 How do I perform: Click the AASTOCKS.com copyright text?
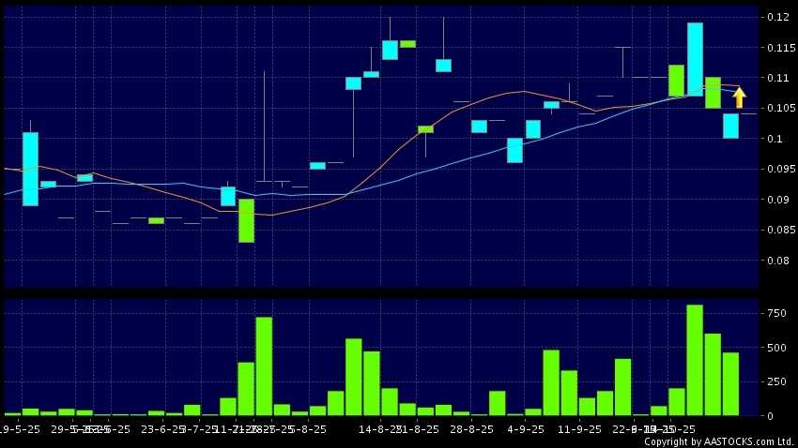[x=719, y=441]
